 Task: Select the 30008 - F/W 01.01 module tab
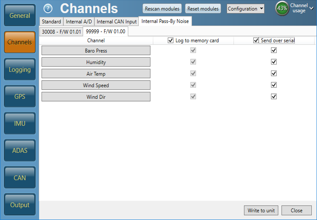[x=61, y=32]
